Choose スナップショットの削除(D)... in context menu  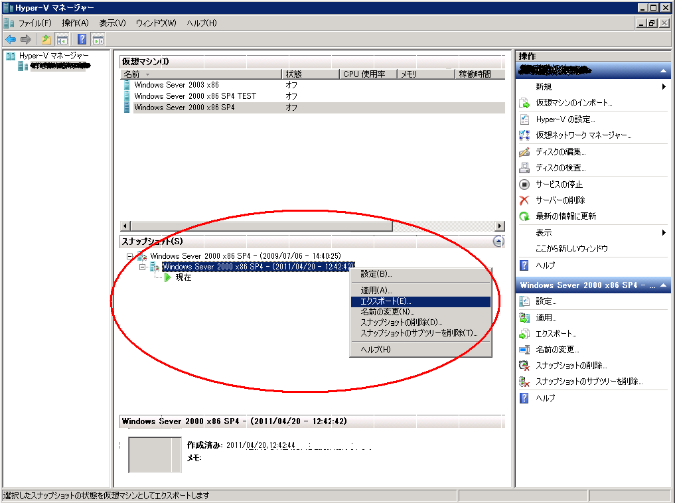(421, 323)
